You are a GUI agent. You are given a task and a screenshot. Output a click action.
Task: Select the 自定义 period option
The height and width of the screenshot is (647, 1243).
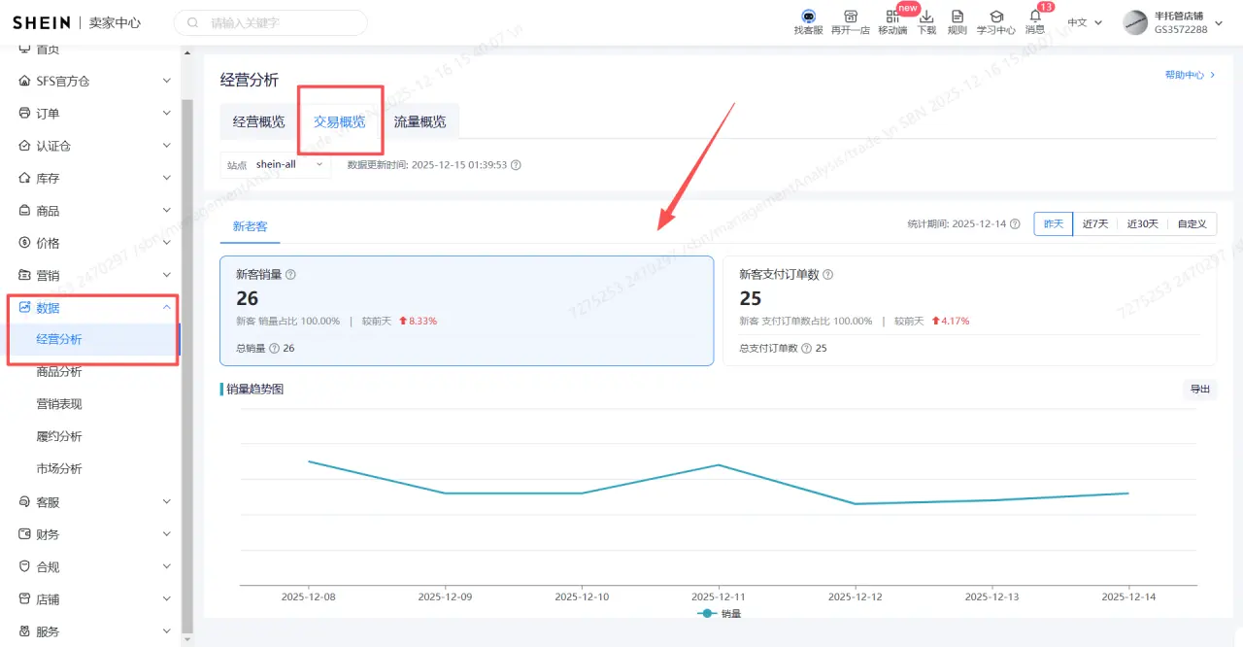1192,223
